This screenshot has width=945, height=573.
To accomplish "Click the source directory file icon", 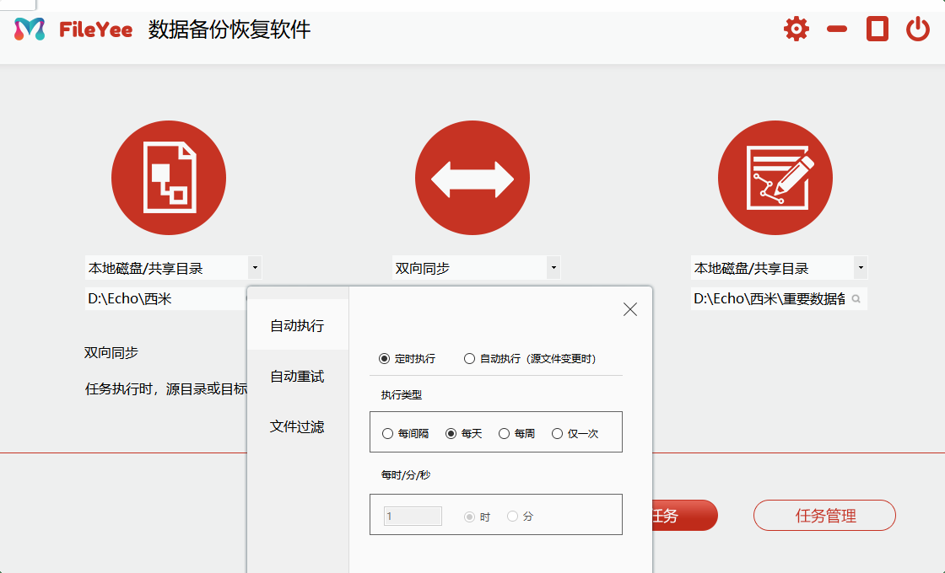I will pos(169,178).
